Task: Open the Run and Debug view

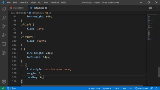Action: (4, 35)
